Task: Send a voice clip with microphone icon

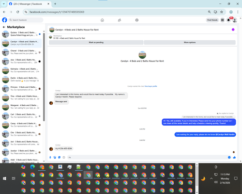Action: 50,157
